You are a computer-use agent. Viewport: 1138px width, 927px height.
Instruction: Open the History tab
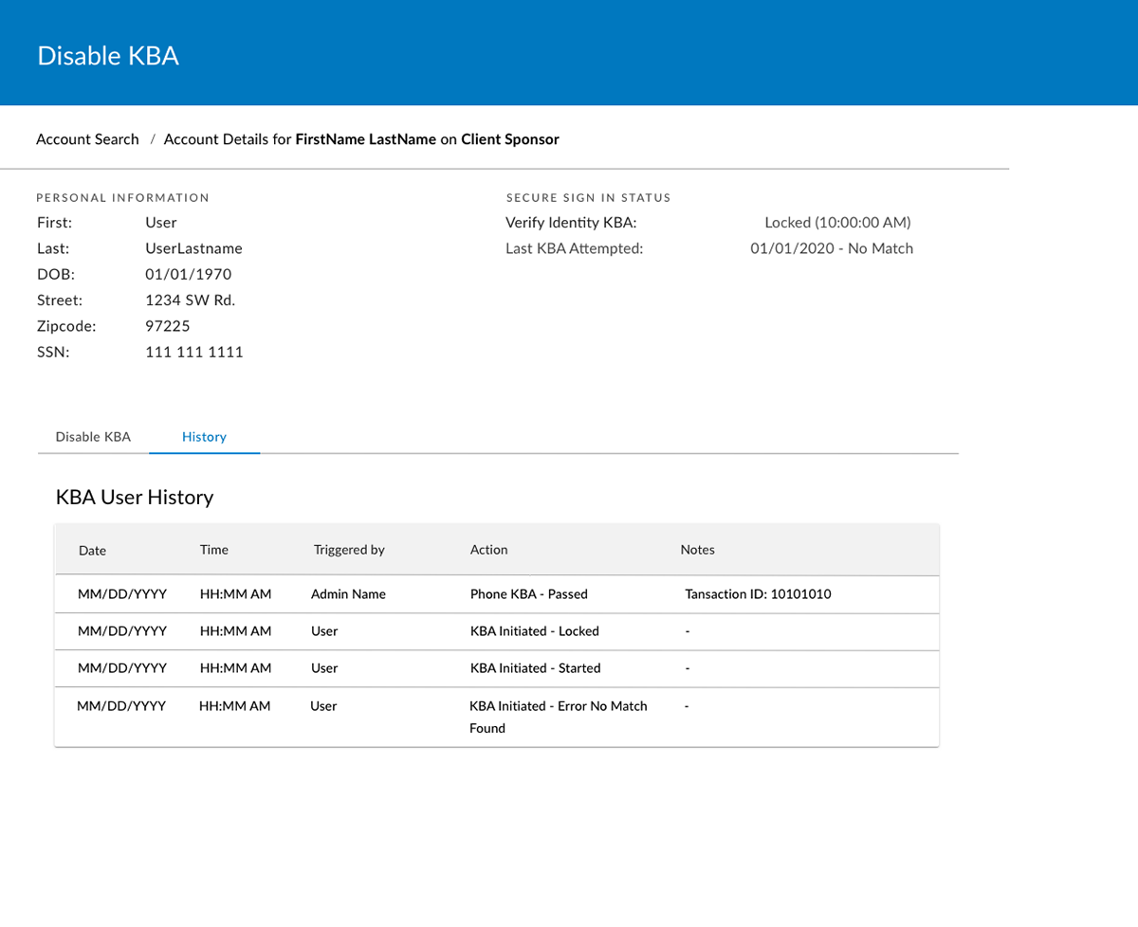pyautogui.click(x=204, y=437)
